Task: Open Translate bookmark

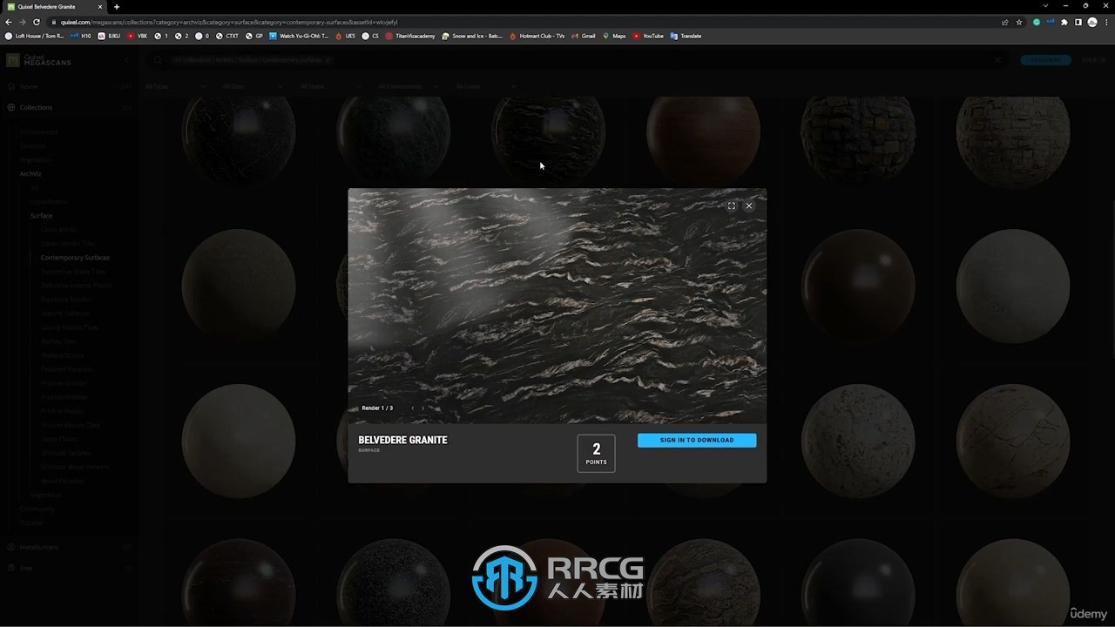Action: 686,36
